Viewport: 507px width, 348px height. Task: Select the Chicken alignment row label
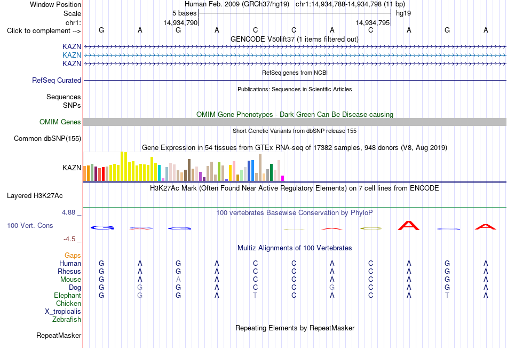point(68,303)
